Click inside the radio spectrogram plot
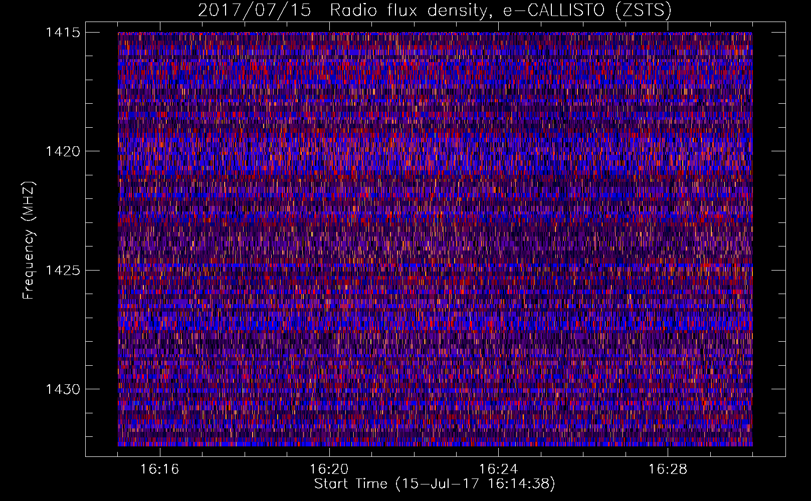The width and height of the screenshot is (811, 501). [x=435, y=239]
